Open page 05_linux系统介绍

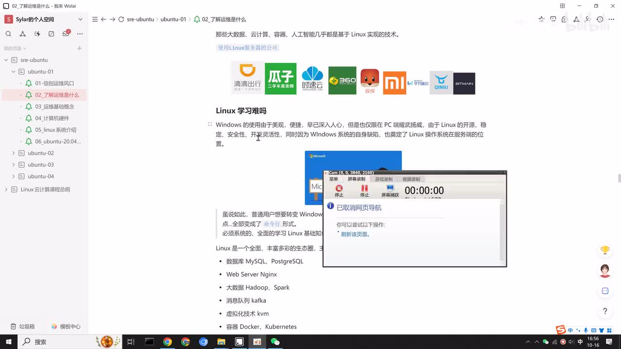[55, 130]
